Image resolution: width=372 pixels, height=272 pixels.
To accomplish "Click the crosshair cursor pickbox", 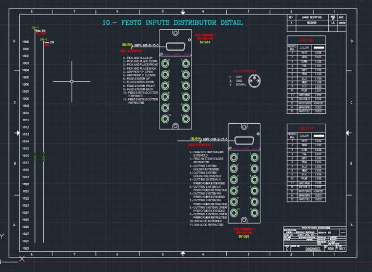I will tap(71, 82).
